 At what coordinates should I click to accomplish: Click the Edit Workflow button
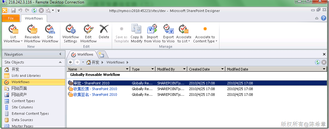(88, 34)
